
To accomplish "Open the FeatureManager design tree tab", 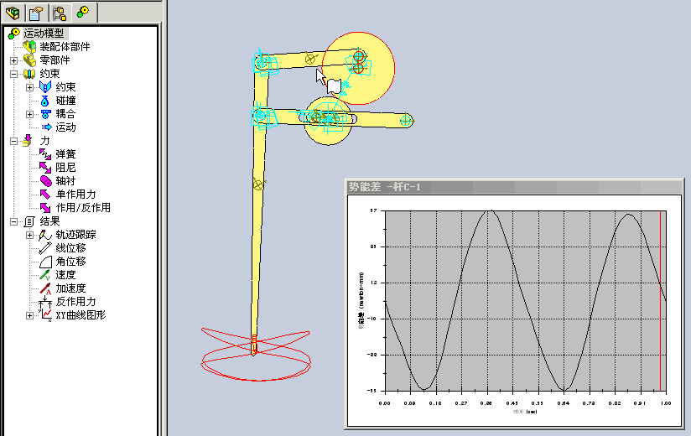I will point(13,13).
